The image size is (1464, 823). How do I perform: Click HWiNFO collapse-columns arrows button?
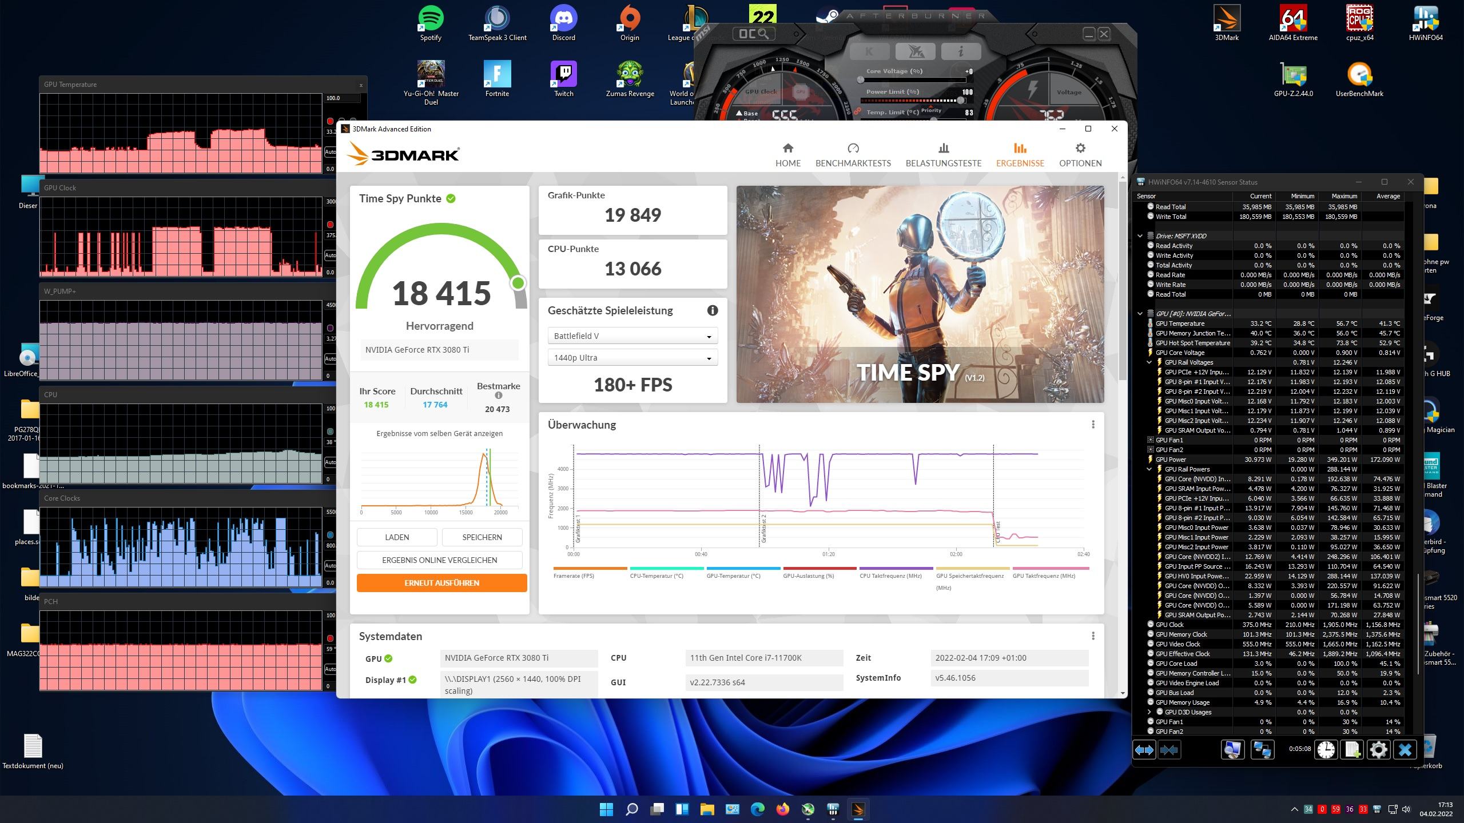click(1169, 750)
